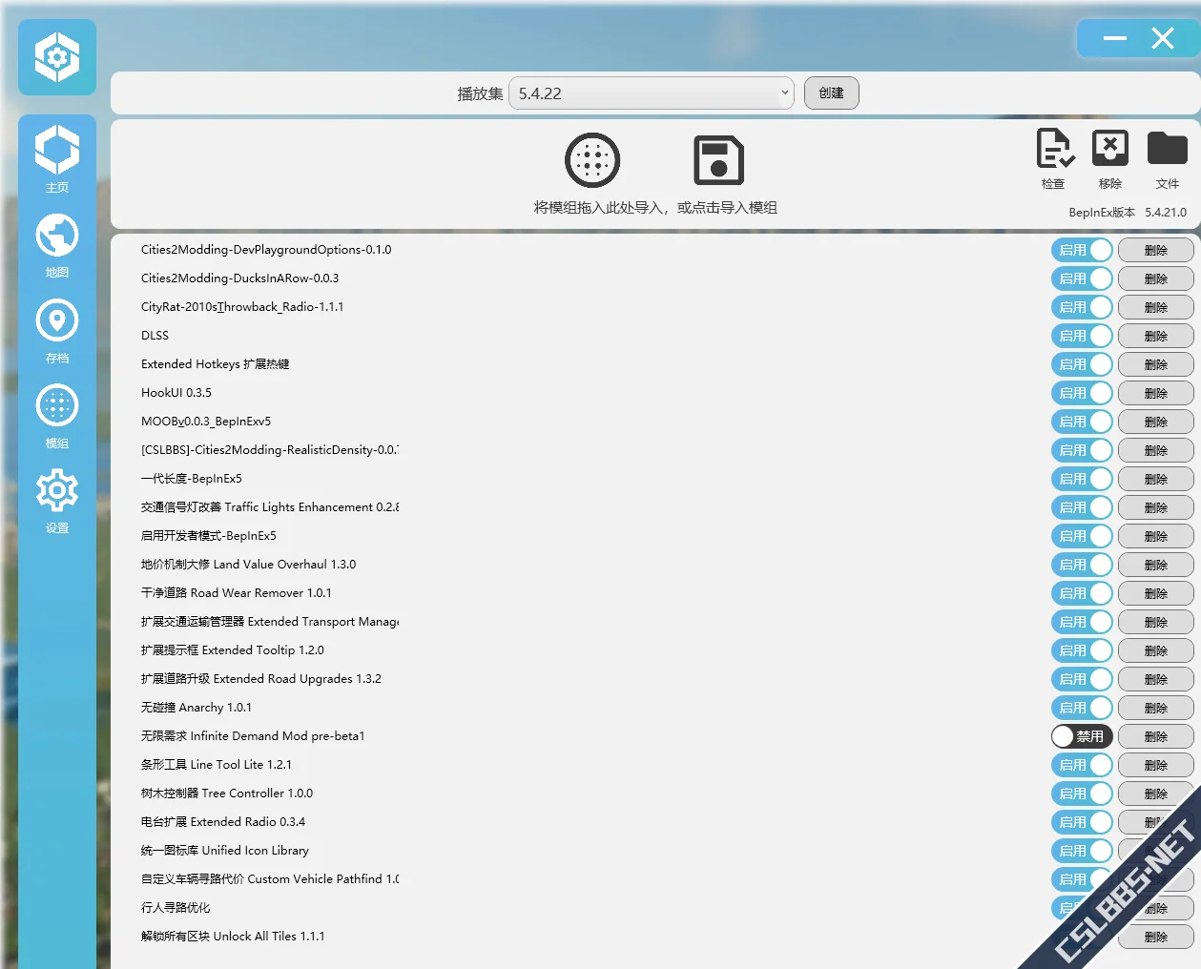Open the 主页 home page
This screenshot has height=969, width=1201.
click(57, 159)
